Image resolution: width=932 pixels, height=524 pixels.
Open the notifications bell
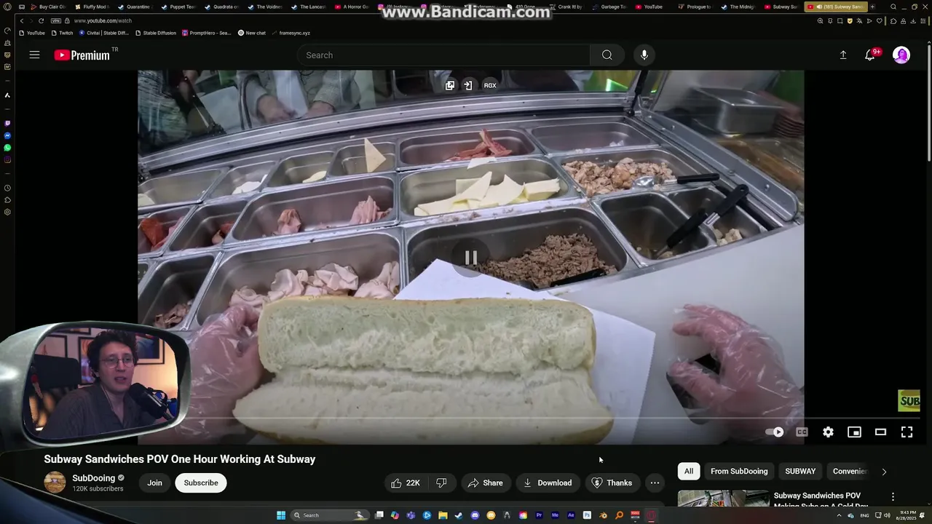869,55
